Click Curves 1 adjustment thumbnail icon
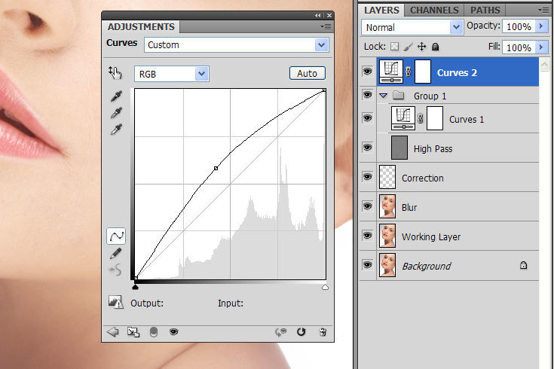The height and width of the screenshot is (369, 554). pyautogui.click(x=402, y=118)
